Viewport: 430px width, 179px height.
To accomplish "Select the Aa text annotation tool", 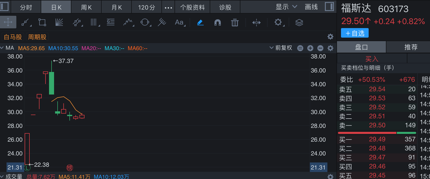I will click(x=179, y=23).
